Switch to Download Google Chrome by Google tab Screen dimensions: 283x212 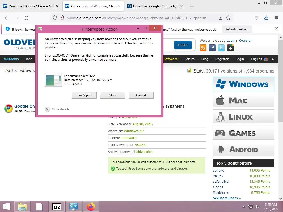155,6
